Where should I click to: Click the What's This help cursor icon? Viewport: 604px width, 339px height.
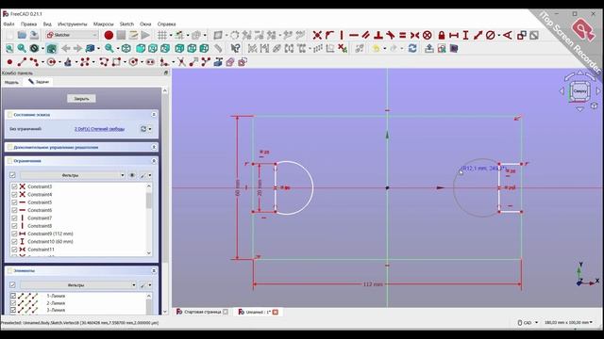pos(235,48)
